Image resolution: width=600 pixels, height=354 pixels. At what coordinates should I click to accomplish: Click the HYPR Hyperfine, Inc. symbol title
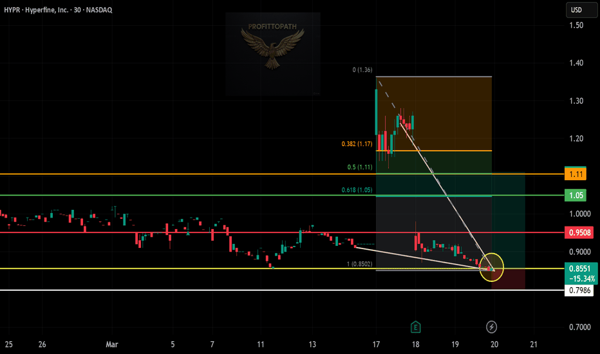(x=58, y=10)
